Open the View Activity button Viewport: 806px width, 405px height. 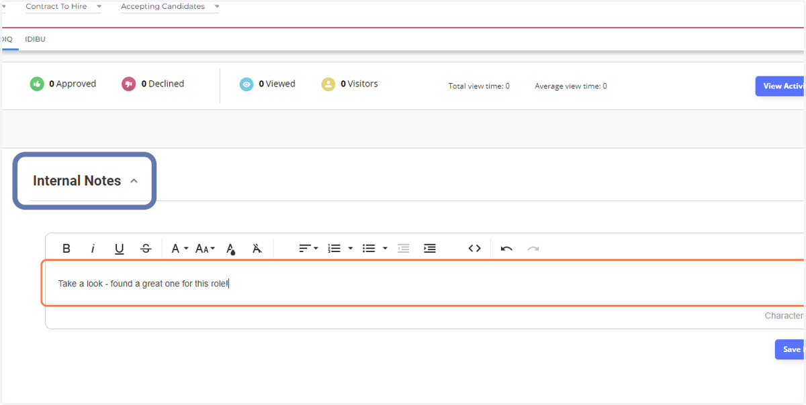click(780, 86)
